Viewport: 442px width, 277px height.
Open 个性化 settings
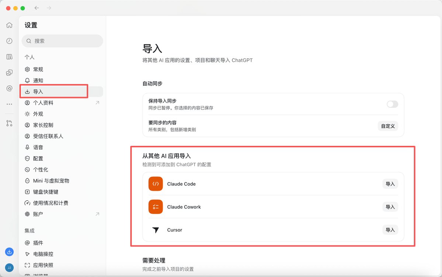tap(62, 170)
